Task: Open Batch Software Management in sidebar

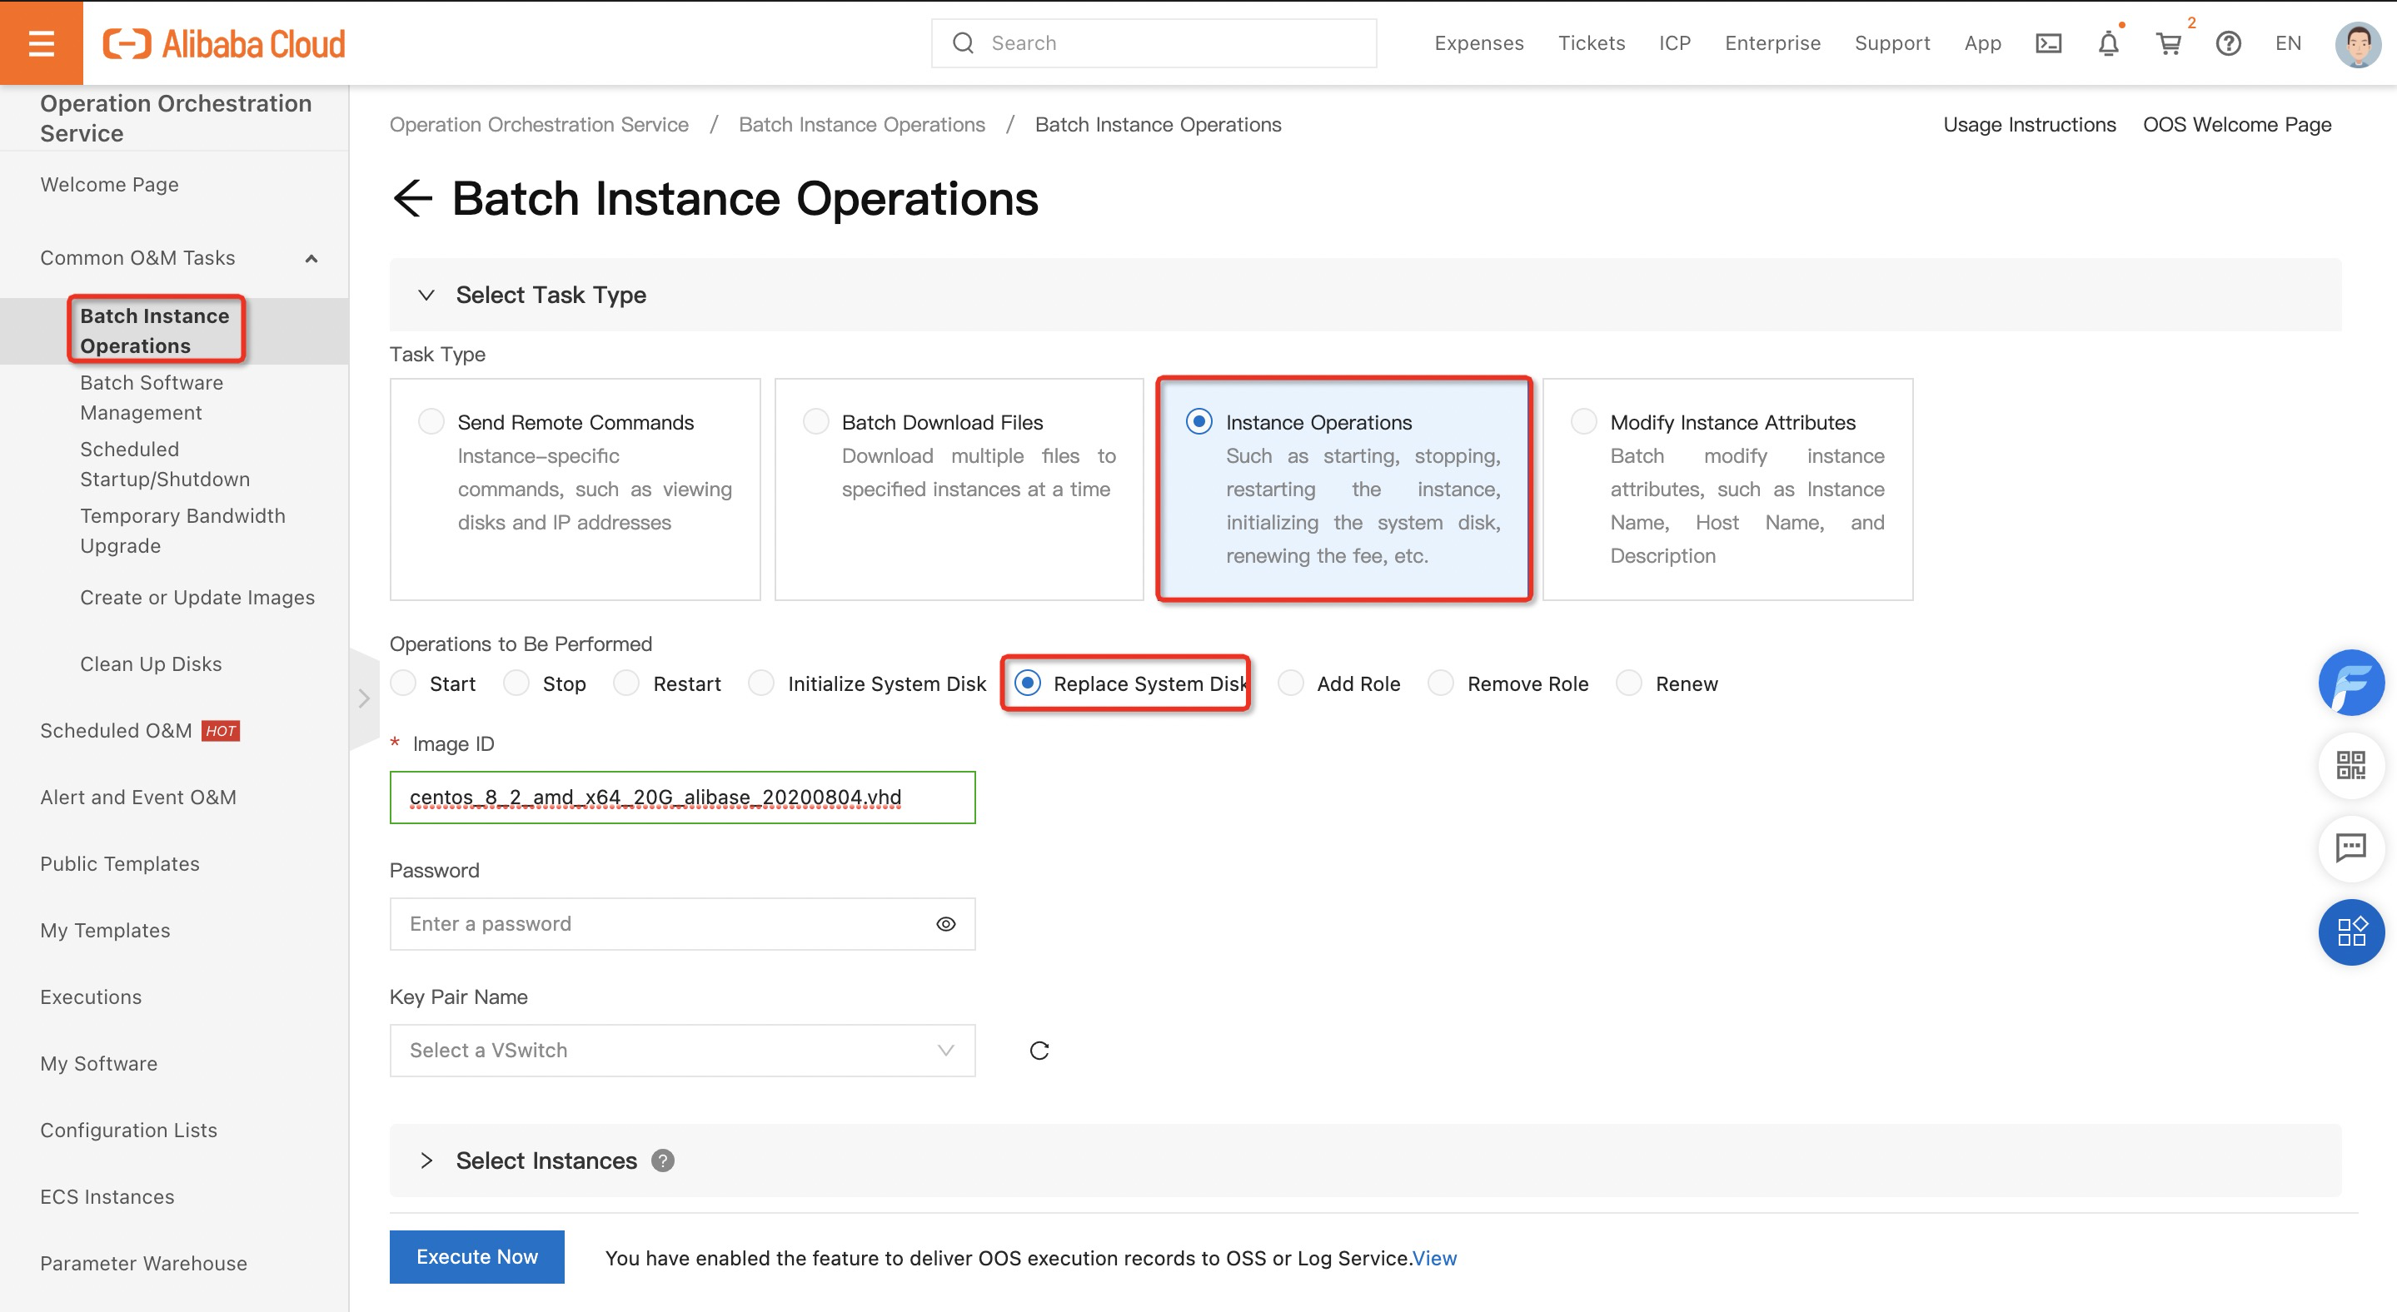Action: click(152, 397)
